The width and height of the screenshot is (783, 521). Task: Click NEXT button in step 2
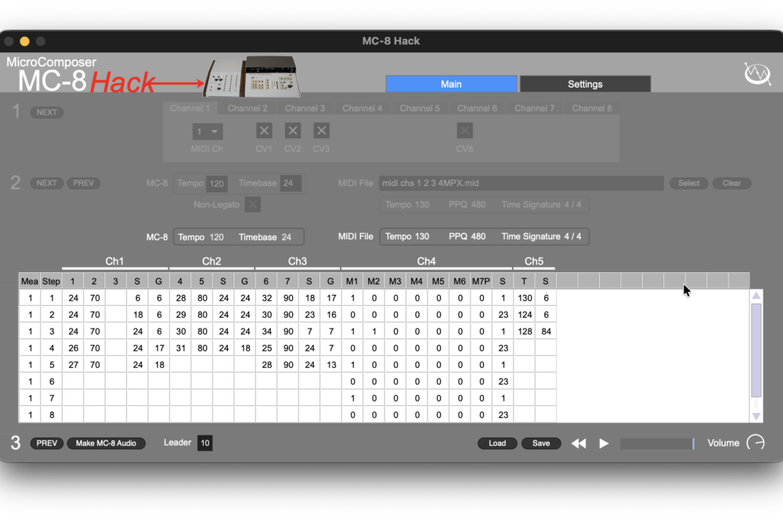(46, 183)
